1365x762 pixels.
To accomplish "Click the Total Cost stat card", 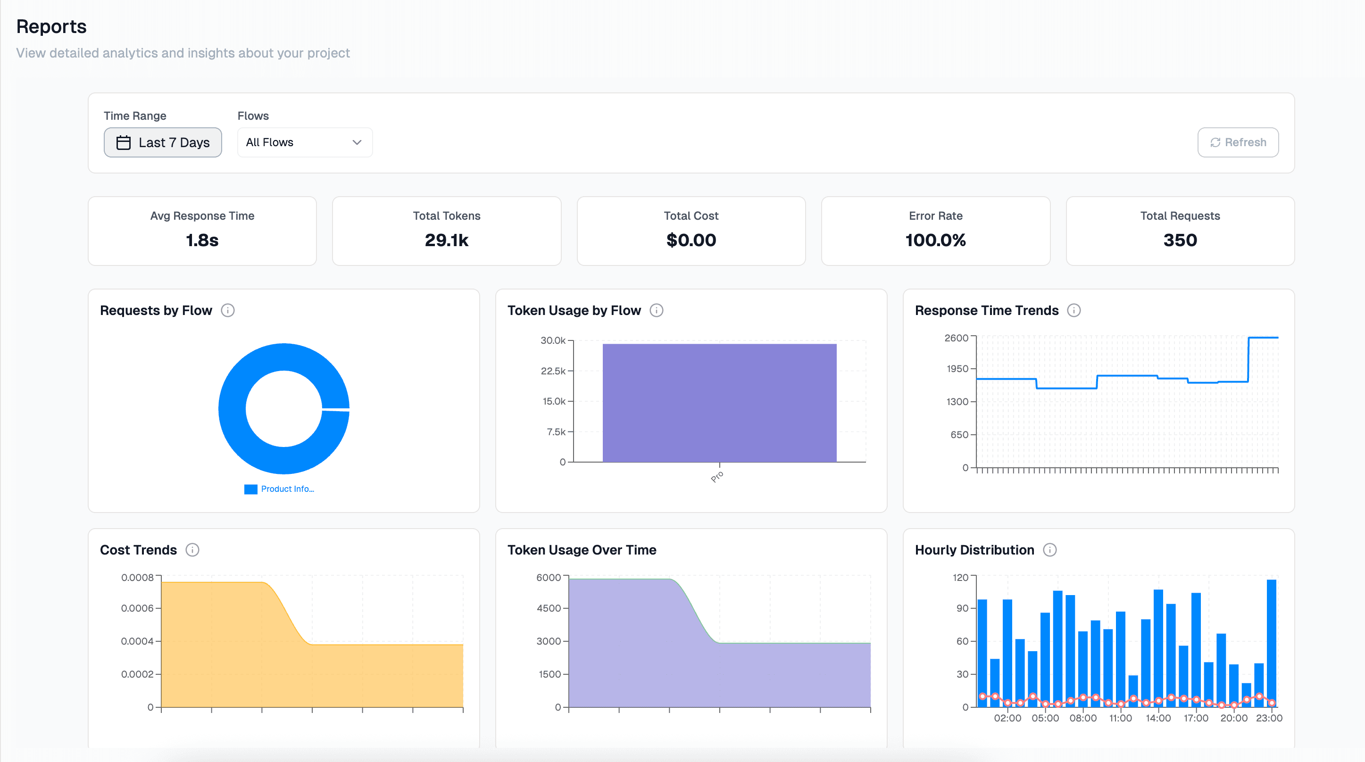I will [691, 231].
